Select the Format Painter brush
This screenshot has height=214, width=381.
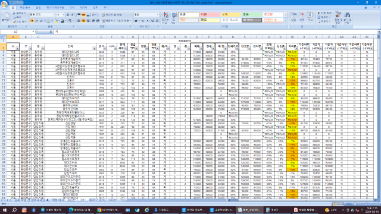(14, 21)
